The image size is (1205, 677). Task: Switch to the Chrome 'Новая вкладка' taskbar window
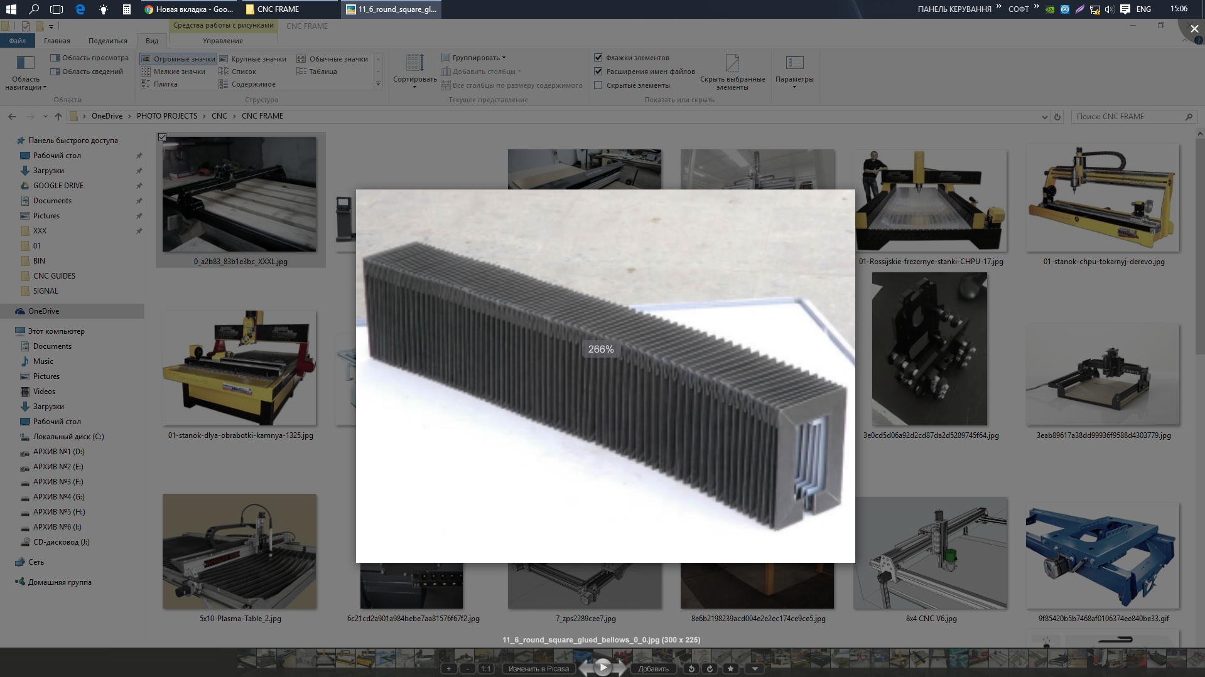point(190,9)
